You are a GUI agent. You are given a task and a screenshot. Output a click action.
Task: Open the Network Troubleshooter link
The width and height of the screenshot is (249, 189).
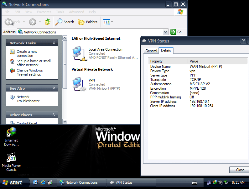[x=28, y=99]
